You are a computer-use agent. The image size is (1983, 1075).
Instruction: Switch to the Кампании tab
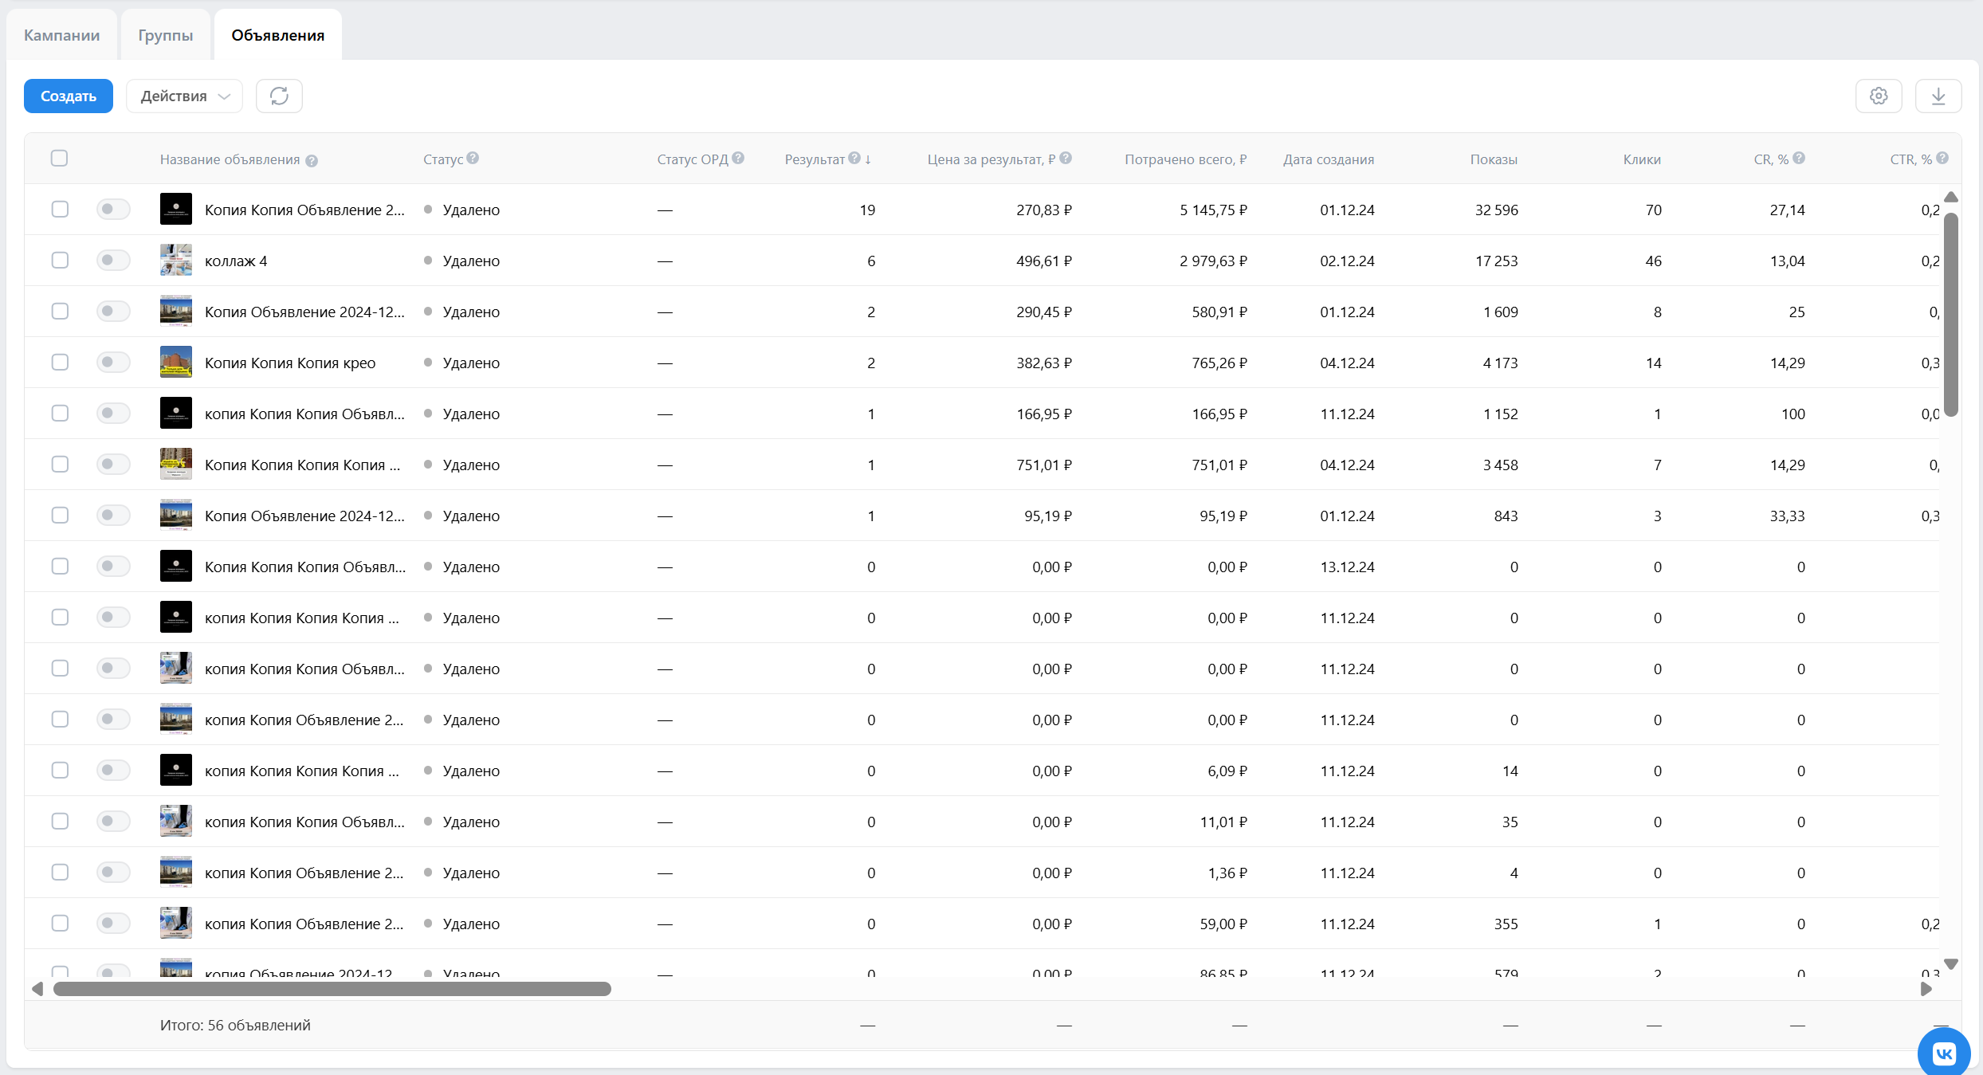pyautogui.click(x=61, y=35)
